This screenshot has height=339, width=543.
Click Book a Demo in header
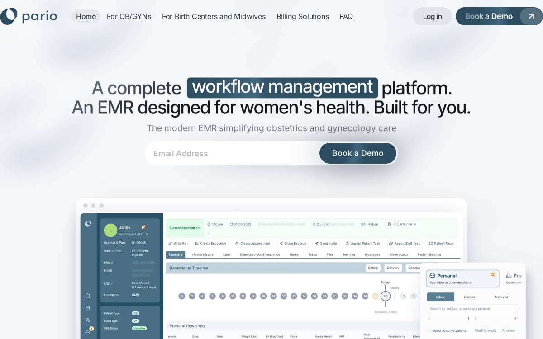[x=499, y=16]
